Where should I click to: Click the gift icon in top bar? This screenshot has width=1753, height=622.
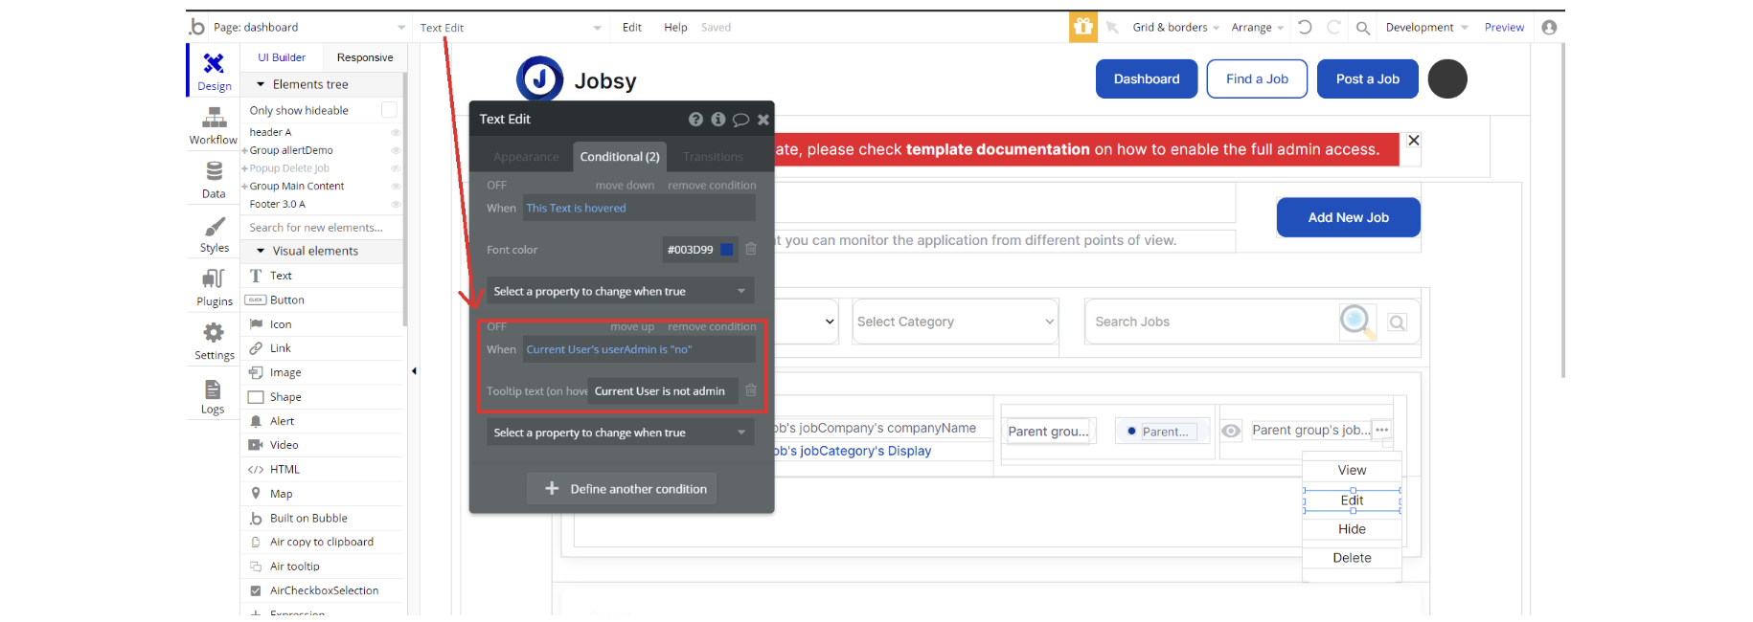pos(1082,27)
